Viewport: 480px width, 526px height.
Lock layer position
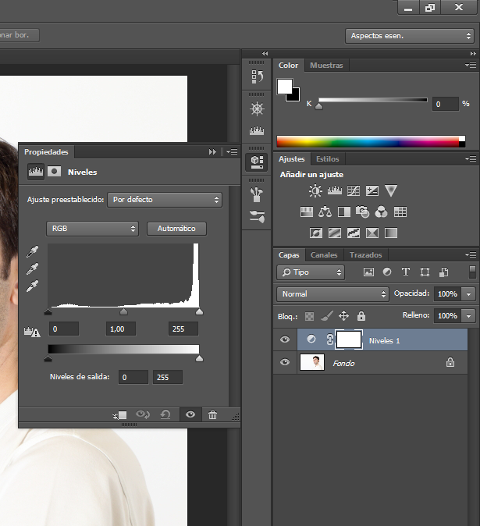tap(344, 316)
